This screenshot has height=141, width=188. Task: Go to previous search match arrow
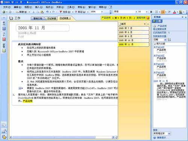point(113,18)
